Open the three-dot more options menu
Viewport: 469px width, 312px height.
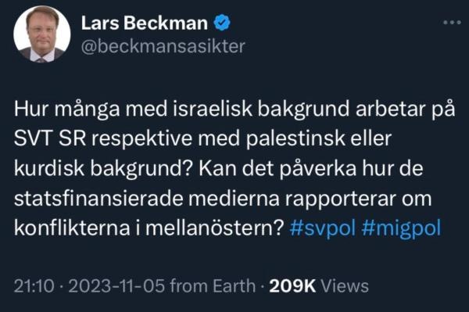tap(452, 22)
